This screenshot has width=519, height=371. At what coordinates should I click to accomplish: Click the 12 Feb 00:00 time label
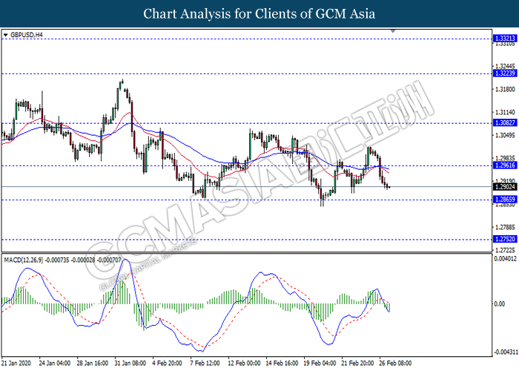tap(244, 364)
